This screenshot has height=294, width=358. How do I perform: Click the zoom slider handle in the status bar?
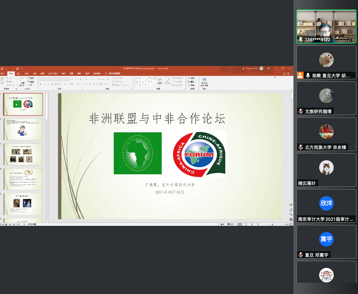pos(272,224)
